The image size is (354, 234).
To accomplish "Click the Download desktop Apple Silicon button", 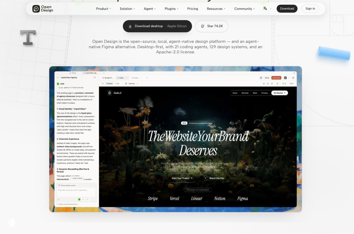I will (x=157, y=26).
